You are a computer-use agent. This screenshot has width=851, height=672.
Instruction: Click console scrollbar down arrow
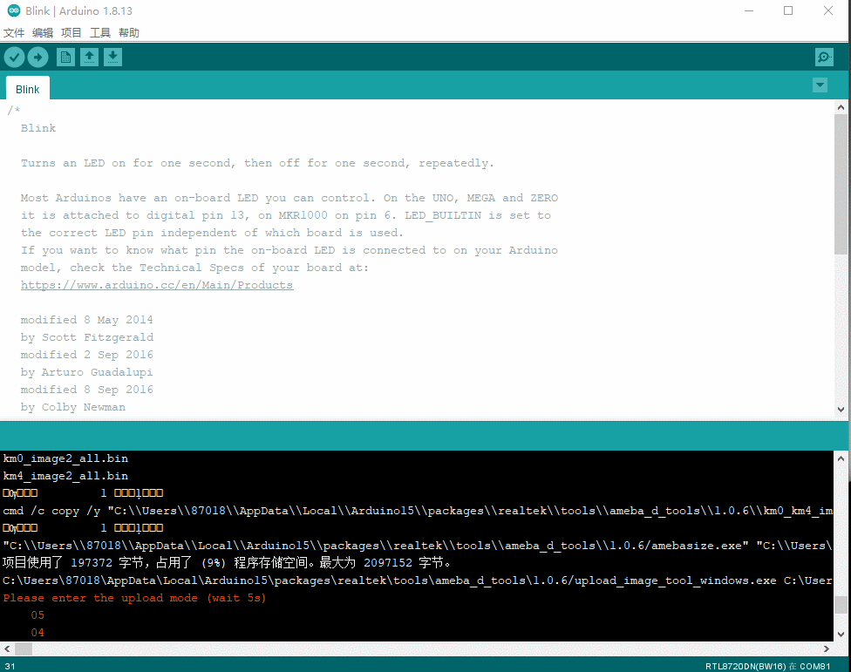tap(841, 634)
